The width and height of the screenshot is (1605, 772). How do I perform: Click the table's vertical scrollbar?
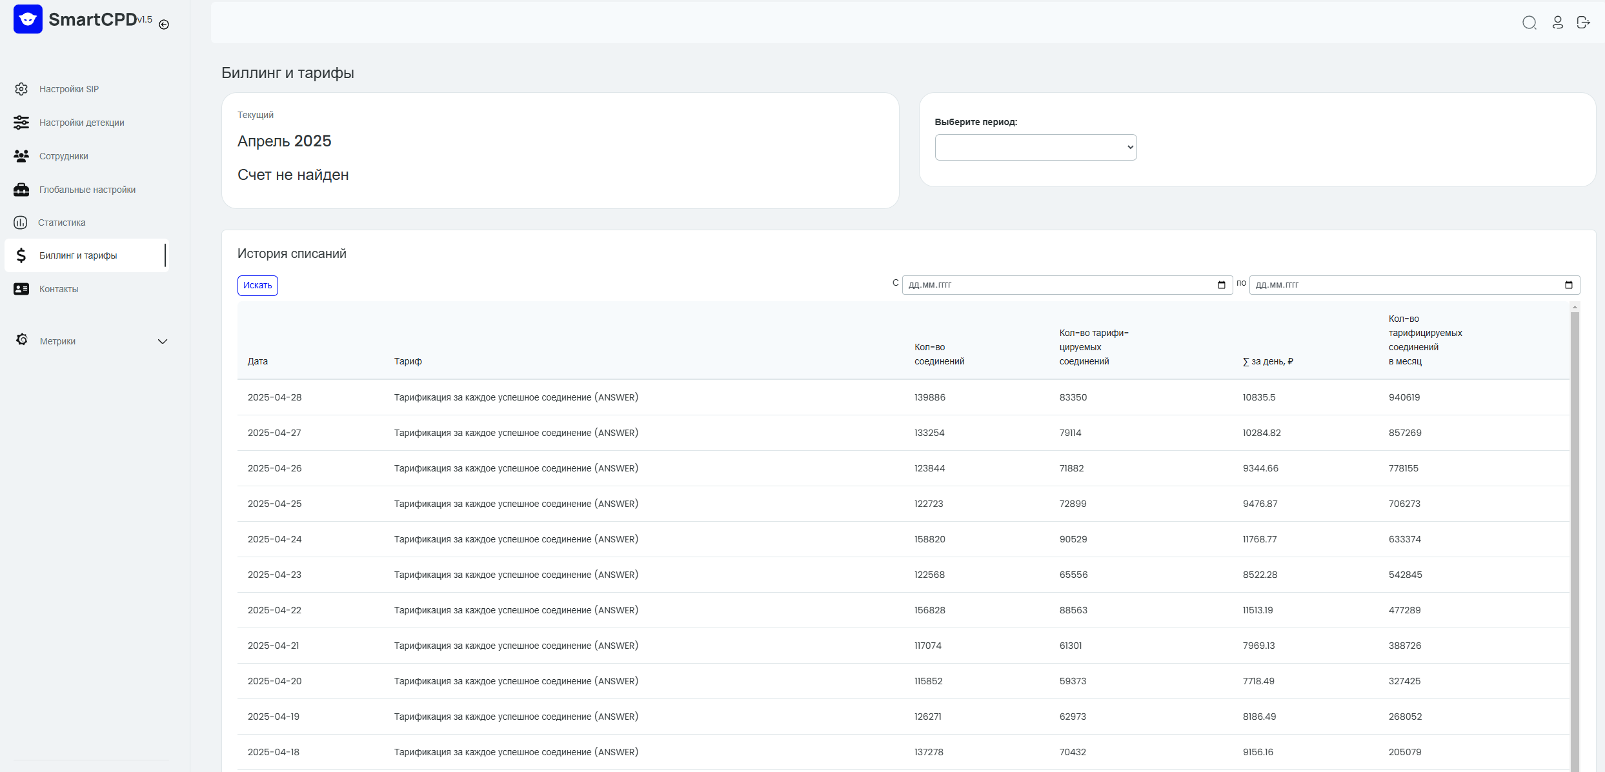(1575, 537)
